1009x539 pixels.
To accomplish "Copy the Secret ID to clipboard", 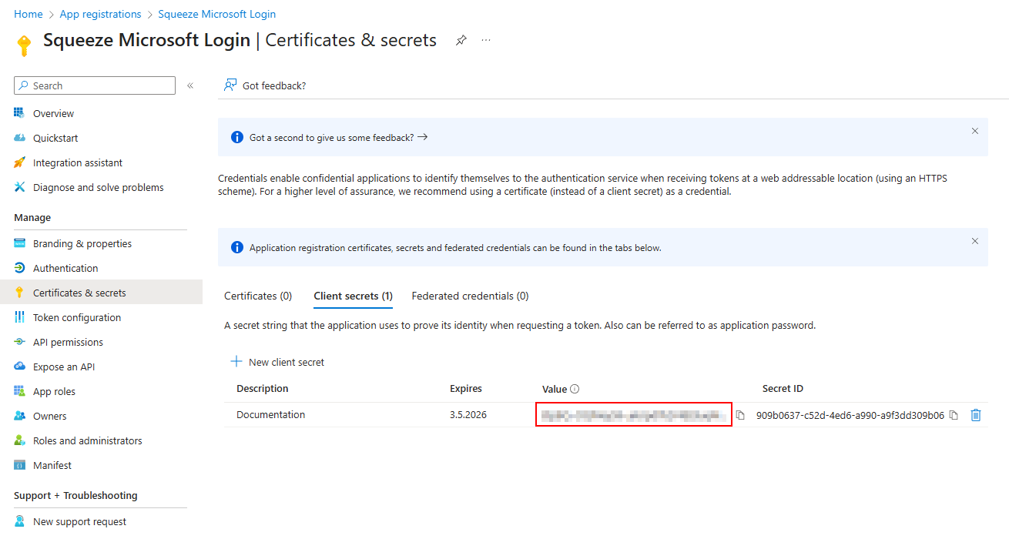I will [954, 415].
